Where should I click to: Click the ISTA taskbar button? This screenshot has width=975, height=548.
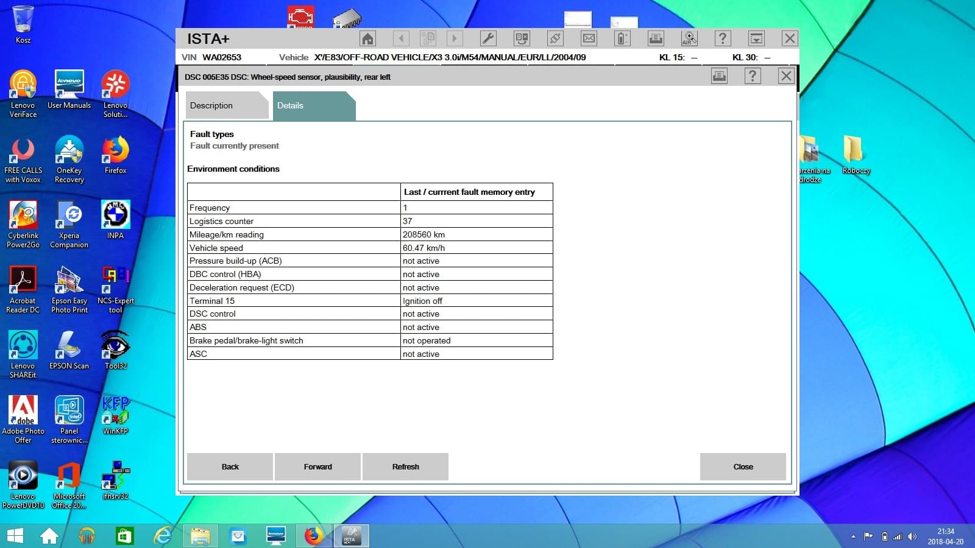pyautogui.click(x=352, y=536)
